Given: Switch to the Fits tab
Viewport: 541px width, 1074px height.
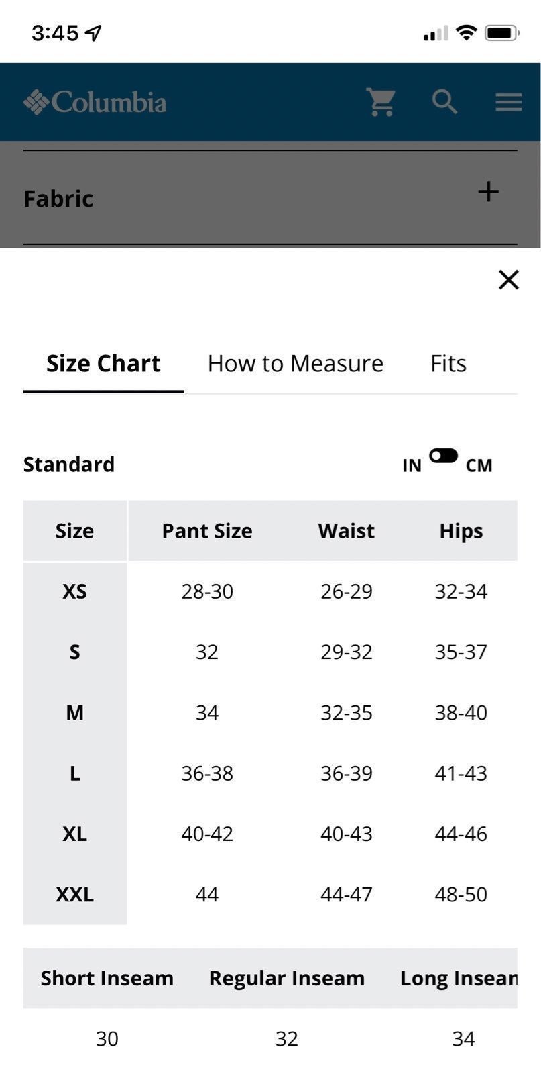Looking at the screenshot, I should [448, 363].
